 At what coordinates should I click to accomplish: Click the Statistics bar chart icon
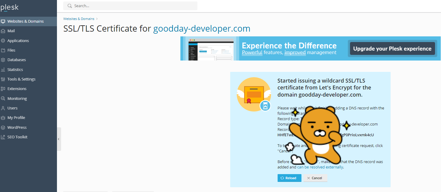click(x=3, y=69)
